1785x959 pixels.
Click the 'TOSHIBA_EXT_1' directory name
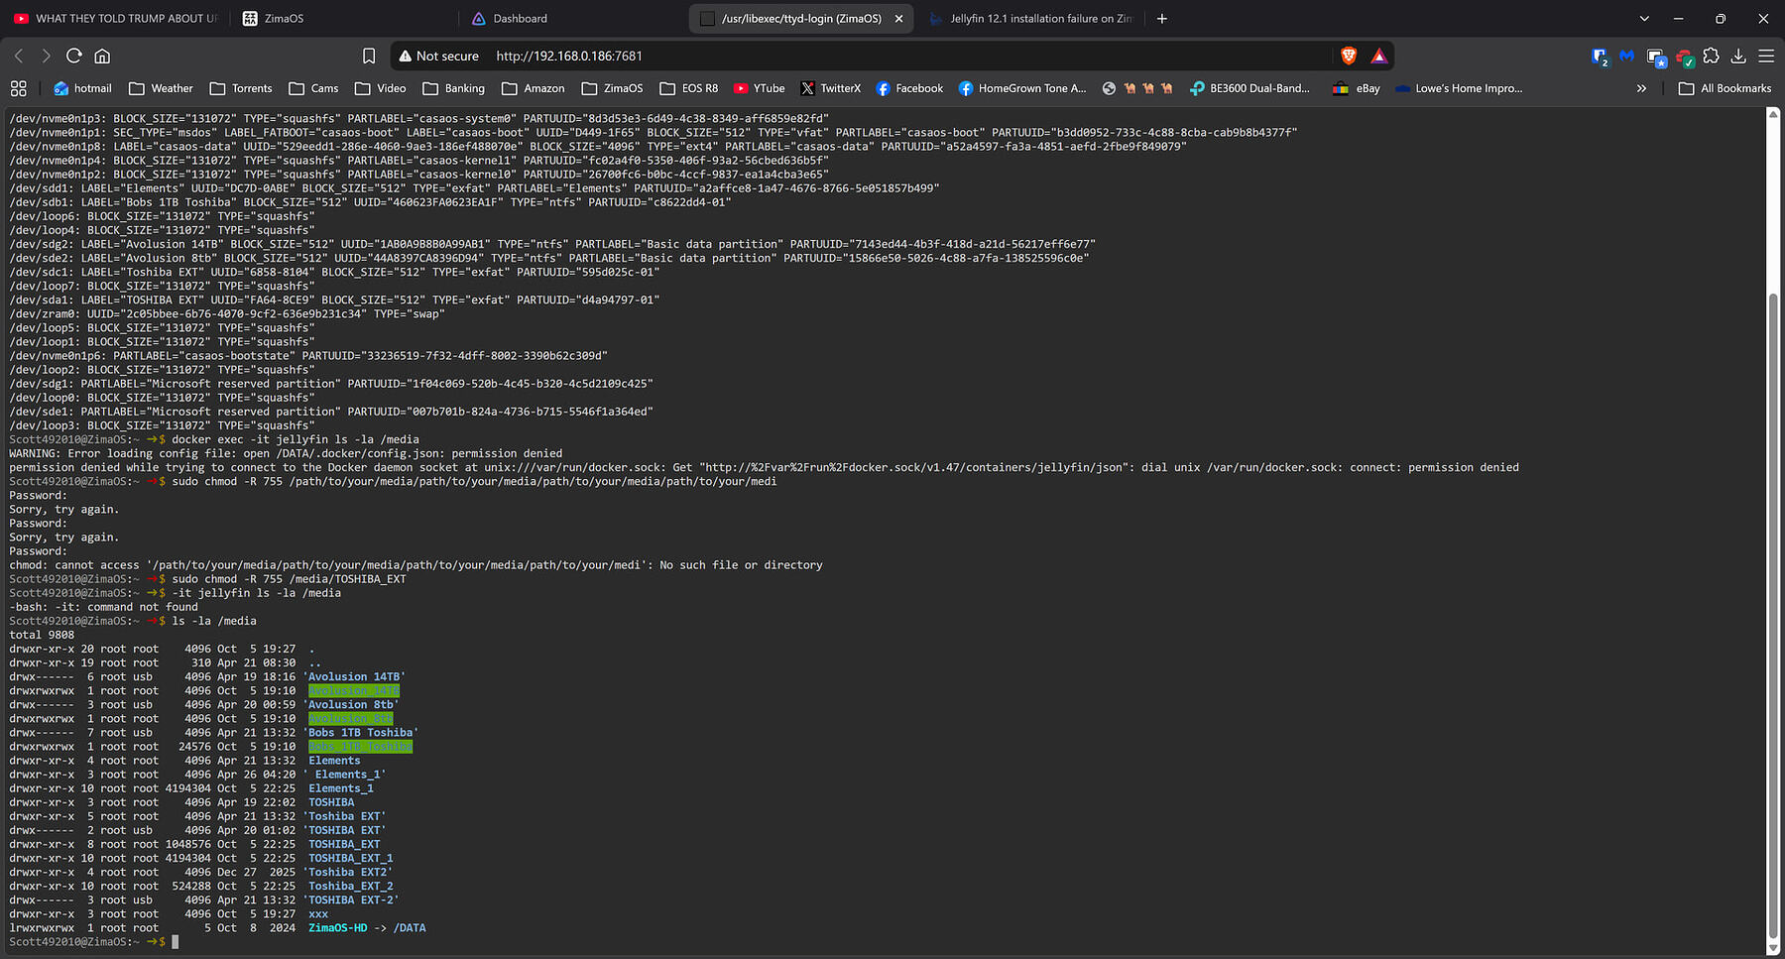(350, 858)
